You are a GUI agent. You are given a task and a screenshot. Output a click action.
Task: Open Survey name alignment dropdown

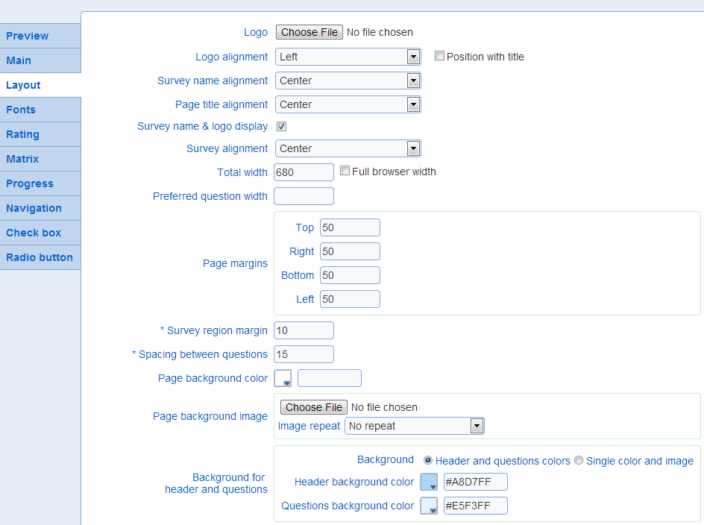click(348, 81)
